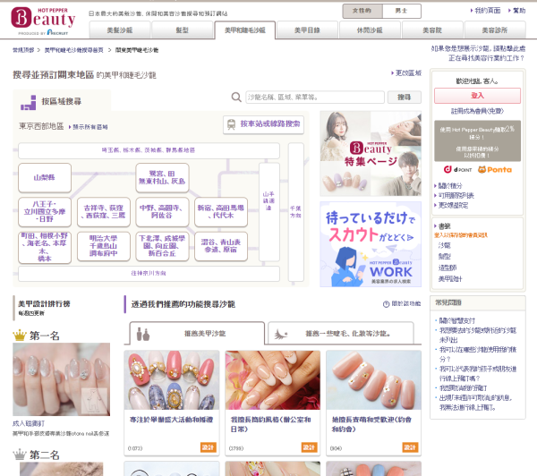
Task: Click the silver crown for 第二名
Action: tap(20, 455)
